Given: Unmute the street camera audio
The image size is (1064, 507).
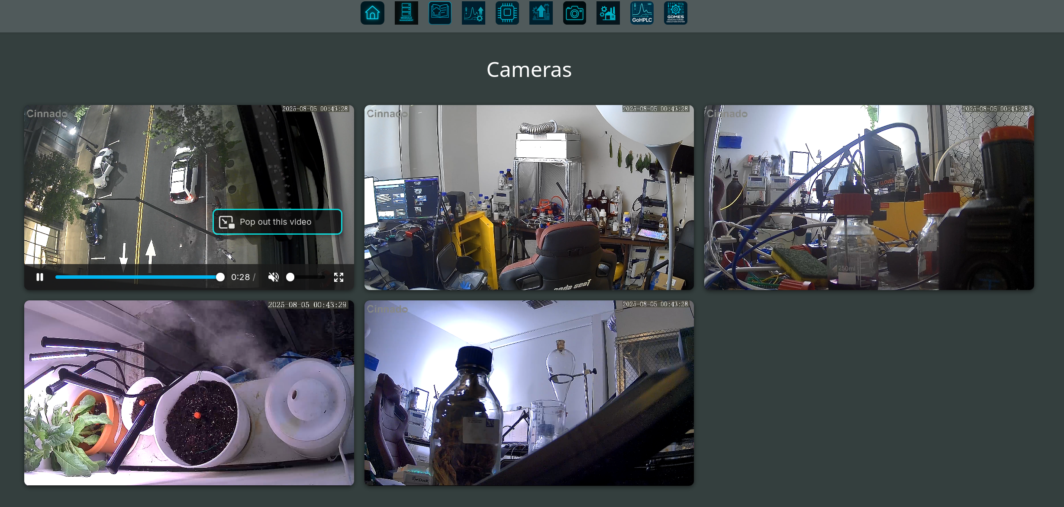Looking at the screenshot, I should pos(274,277).
